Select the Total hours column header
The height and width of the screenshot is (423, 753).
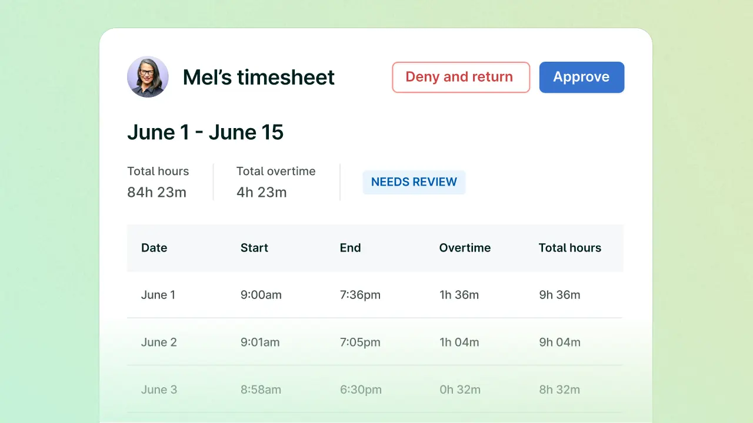[569, 248]
